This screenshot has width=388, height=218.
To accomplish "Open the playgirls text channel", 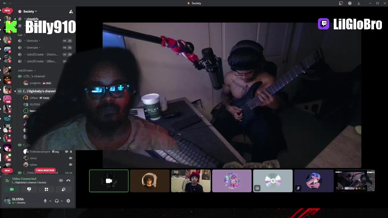I will point(32,19).
